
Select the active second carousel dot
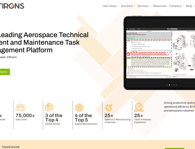tap(169, 85)
